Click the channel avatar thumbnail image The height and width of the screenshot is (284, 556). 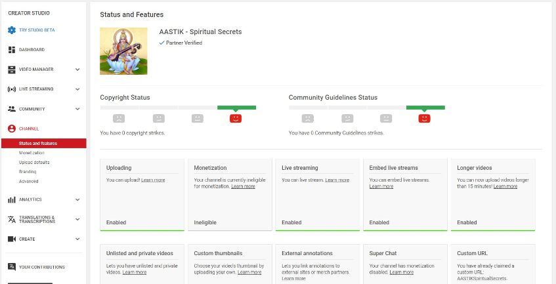(123, 51)
